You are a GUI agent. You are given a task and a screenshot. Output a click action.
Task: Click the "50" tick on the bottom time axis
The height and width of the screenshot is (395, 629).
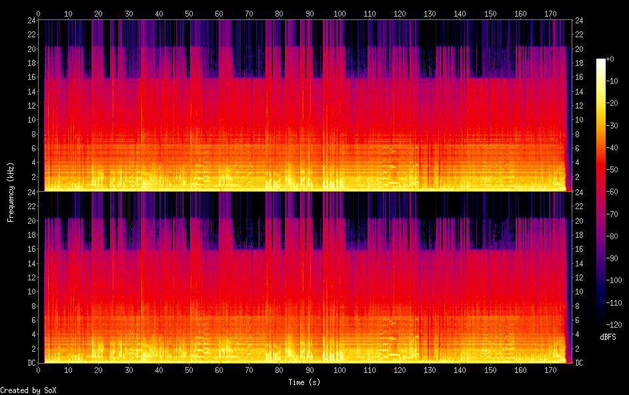189,370
